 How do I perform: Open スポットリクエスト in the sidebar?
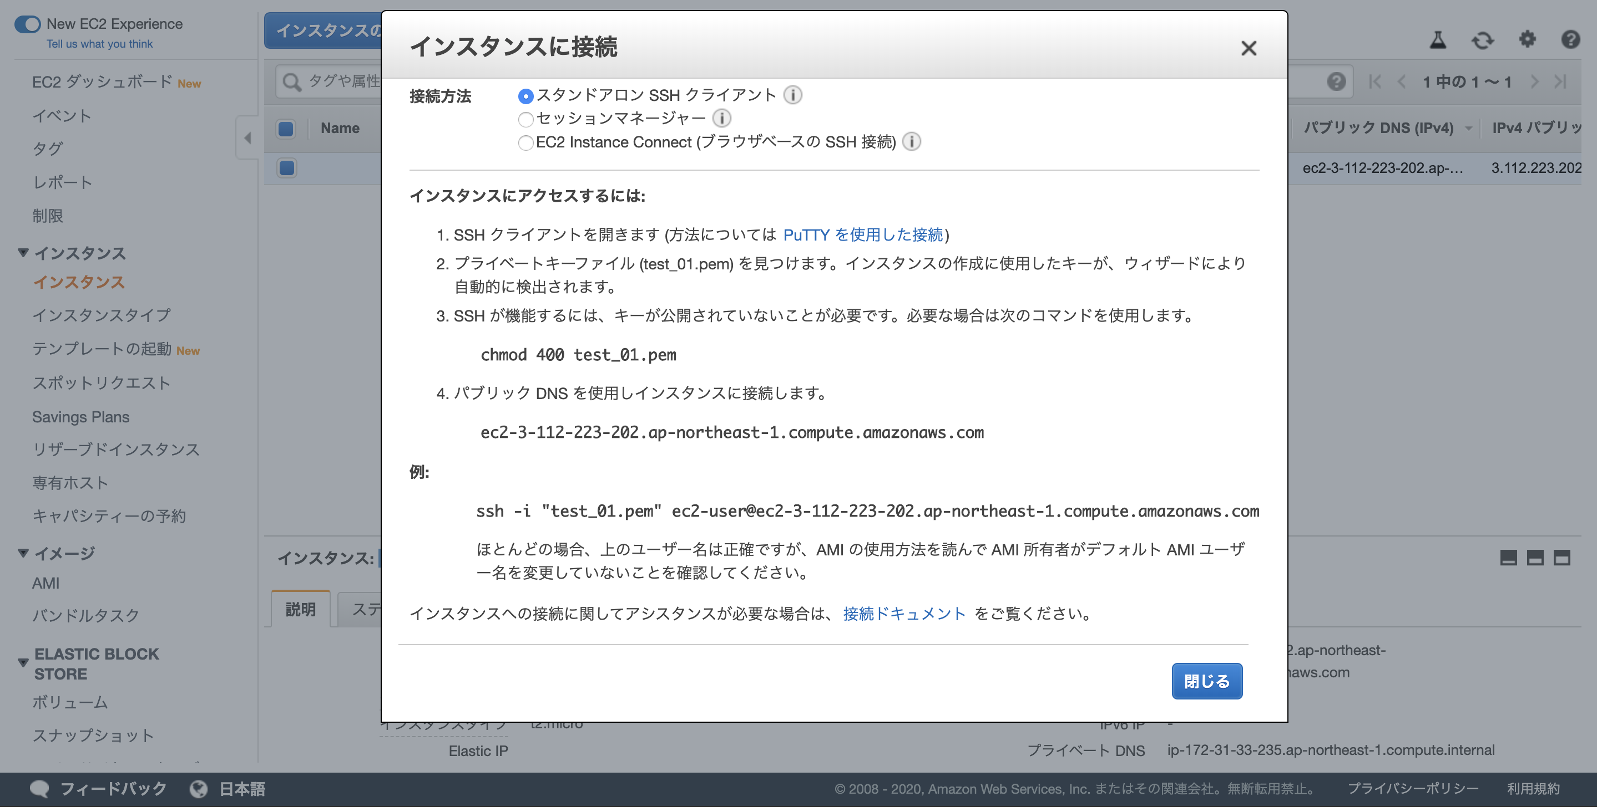pyautogui.click(x=101, y=383)
